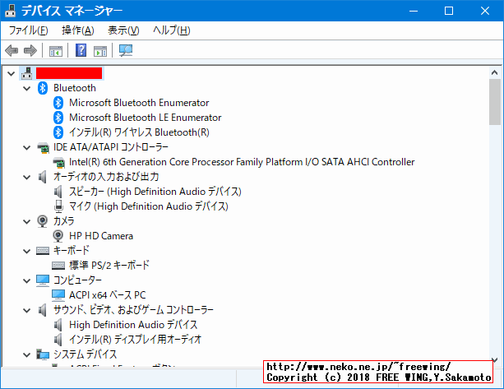This screenshot has height=389, width=504.
Task: Click Microsoft Bluetooth LE Enumerator icon
Action: [58, 118]
